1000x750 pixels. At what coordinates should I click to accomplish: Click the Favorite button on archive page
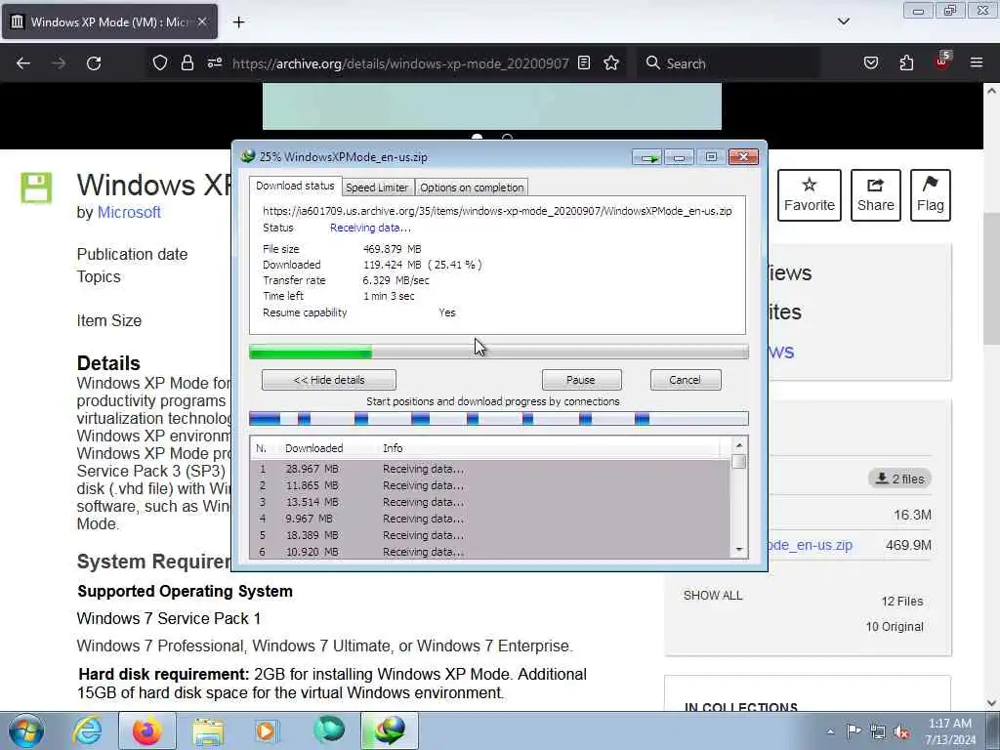click(810, 195)
